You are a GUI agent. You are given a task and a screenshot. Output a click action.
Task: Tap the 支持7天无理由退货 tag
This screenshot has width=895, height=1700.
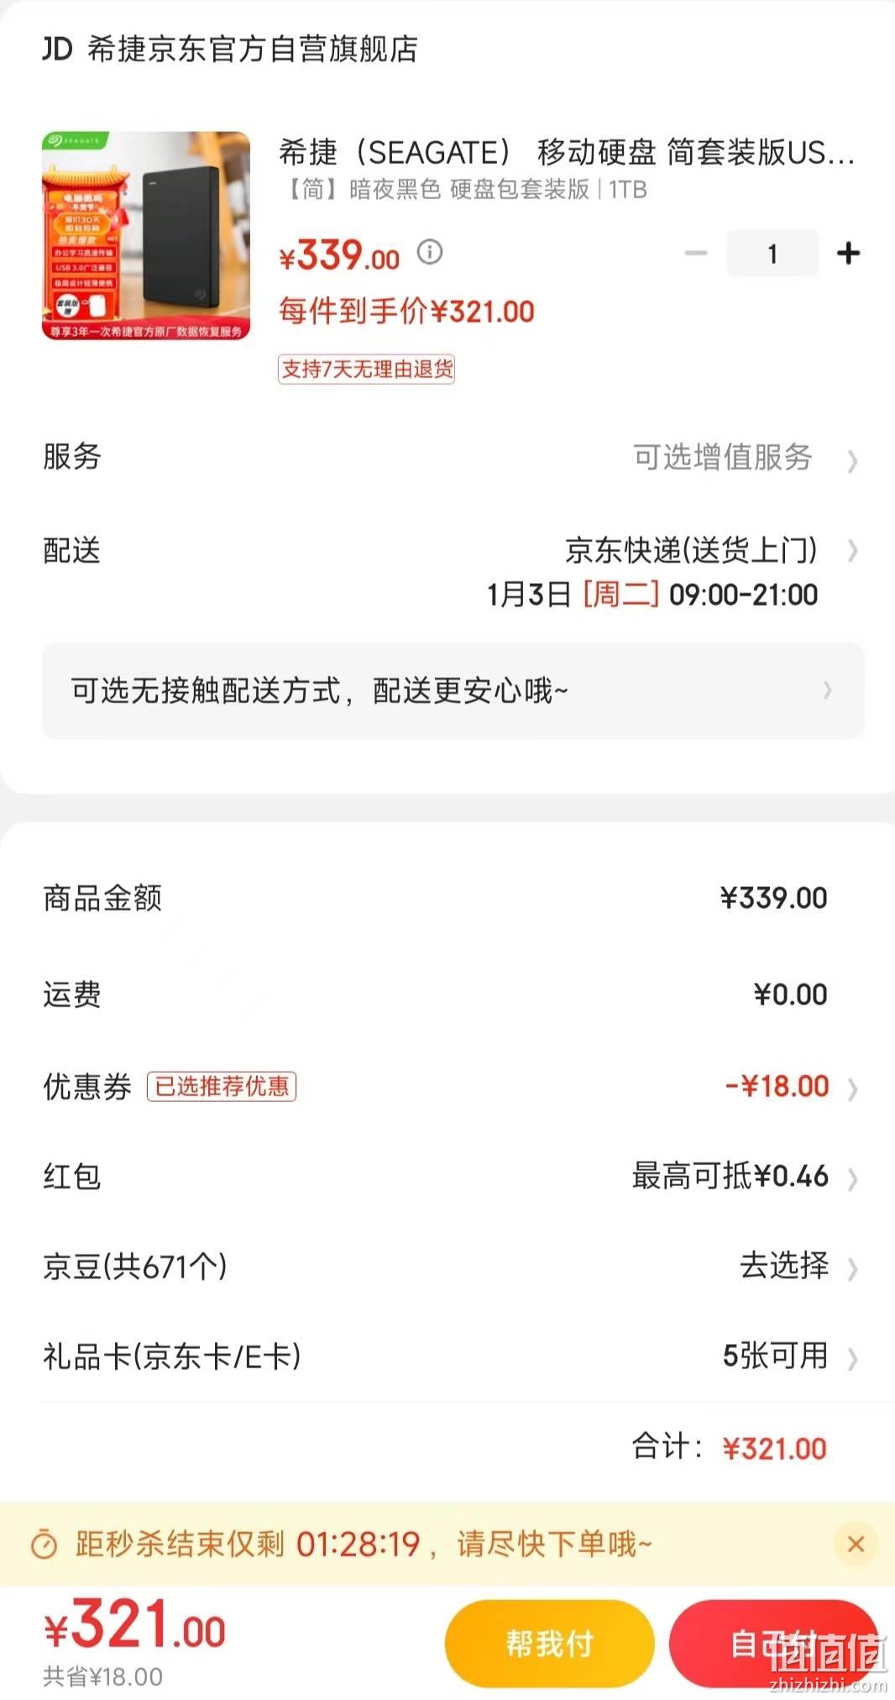point(367,369)
